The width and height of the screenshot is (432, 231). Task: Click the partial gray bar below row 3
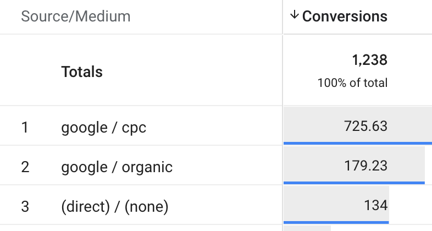[x=307, y=228]
